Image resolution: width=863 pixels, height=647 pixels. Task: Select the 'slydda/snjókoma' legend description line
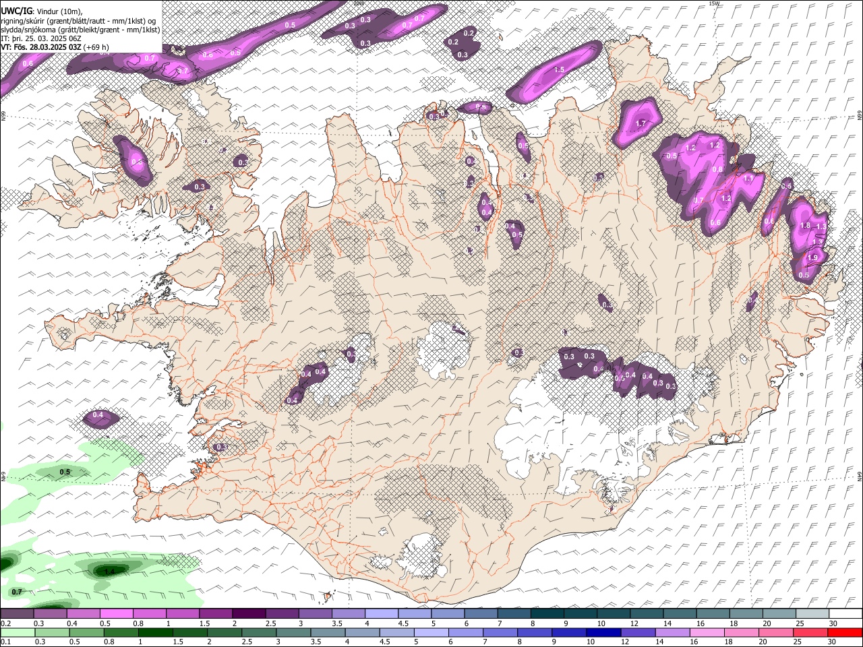pyautogui.click(x=80, y=30)
